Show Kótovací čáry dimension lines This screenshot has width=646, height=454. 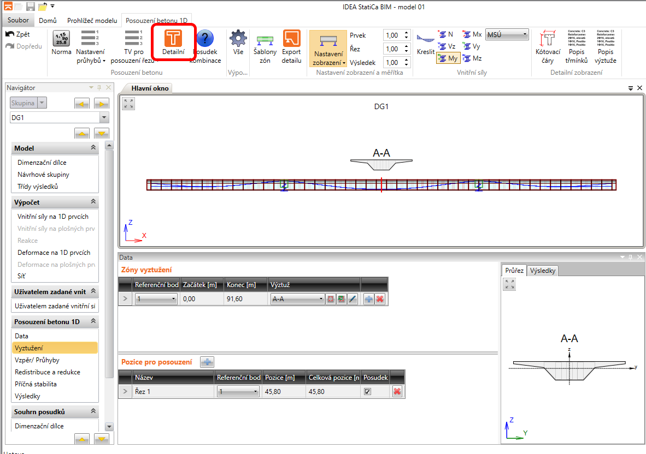coord(548,40)
